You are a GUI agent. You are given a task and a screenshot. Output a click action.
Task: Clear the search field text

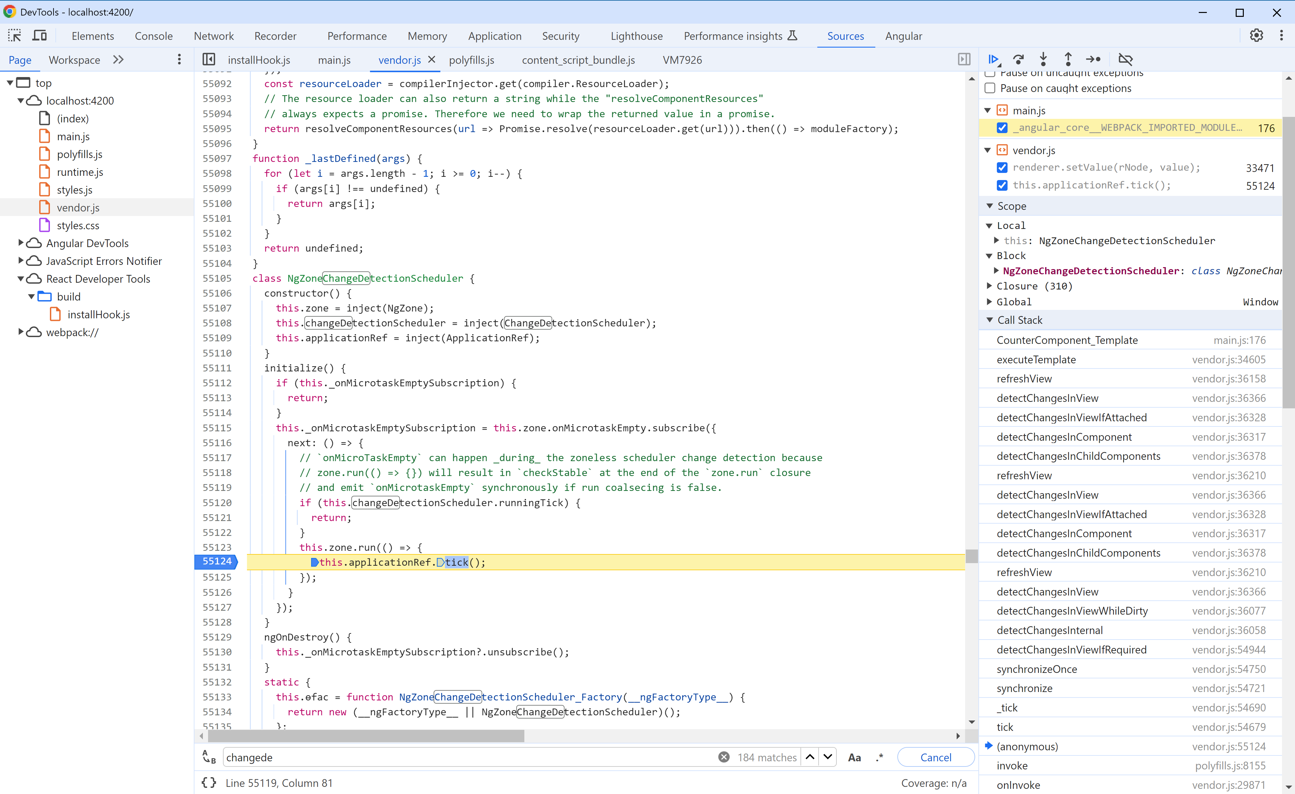coord(724,757)
